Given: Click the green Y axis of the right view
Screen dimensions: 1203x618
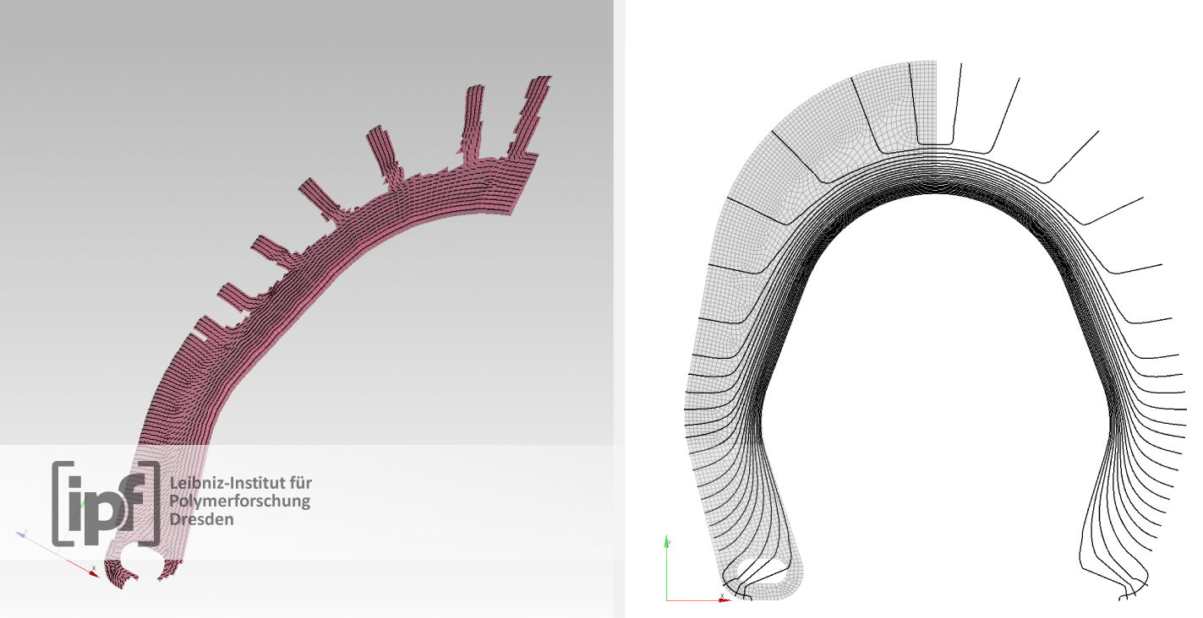Looking at the screenshot, I should pyautogui.click(x=667, y=567).
